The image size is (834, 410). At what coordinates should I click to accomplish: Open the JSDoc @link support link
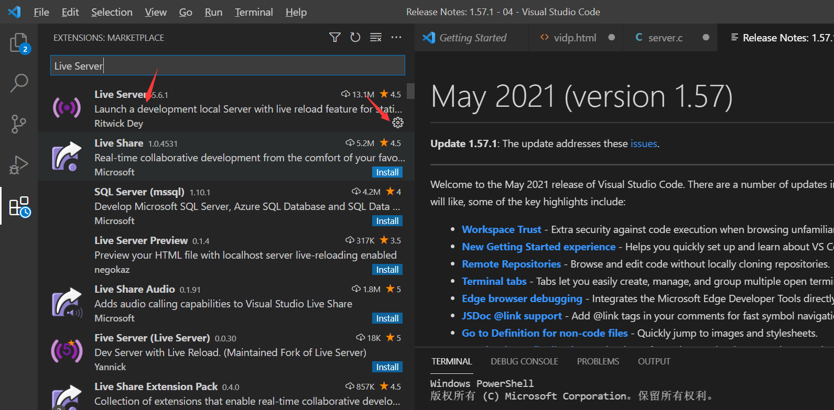(x=512, y=316)
